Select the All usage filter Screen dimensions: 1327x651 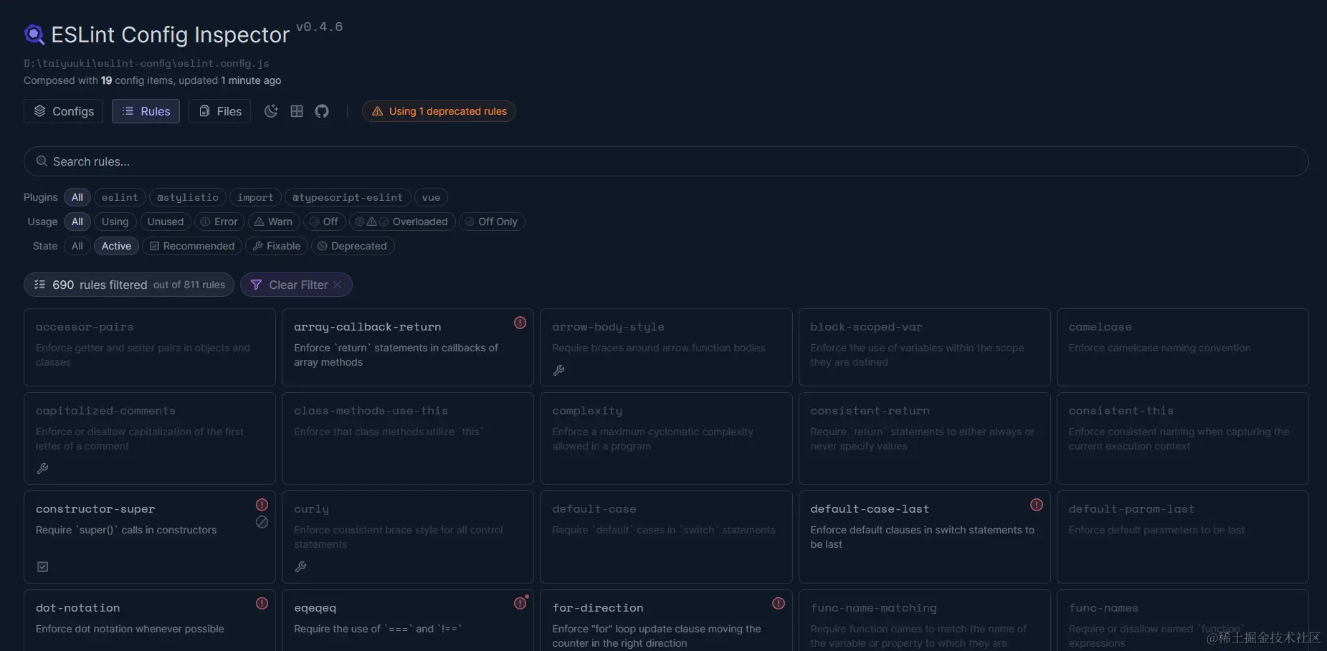point(77,222)
